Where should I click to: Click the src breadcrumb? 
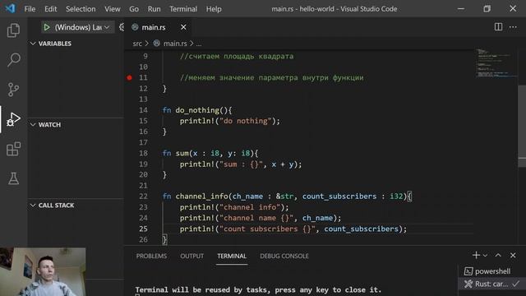click(x=137, y=44)
